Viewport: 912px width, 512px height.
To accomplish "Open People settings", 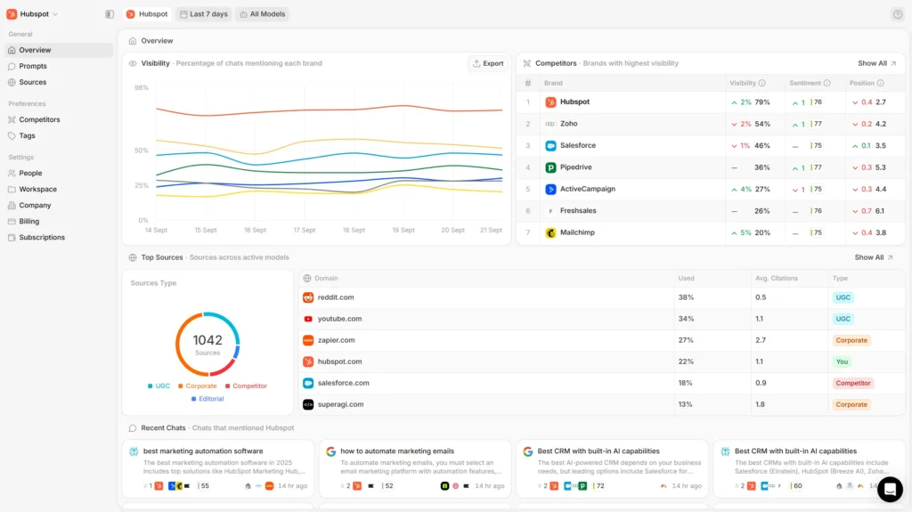I will coord(58,173).
